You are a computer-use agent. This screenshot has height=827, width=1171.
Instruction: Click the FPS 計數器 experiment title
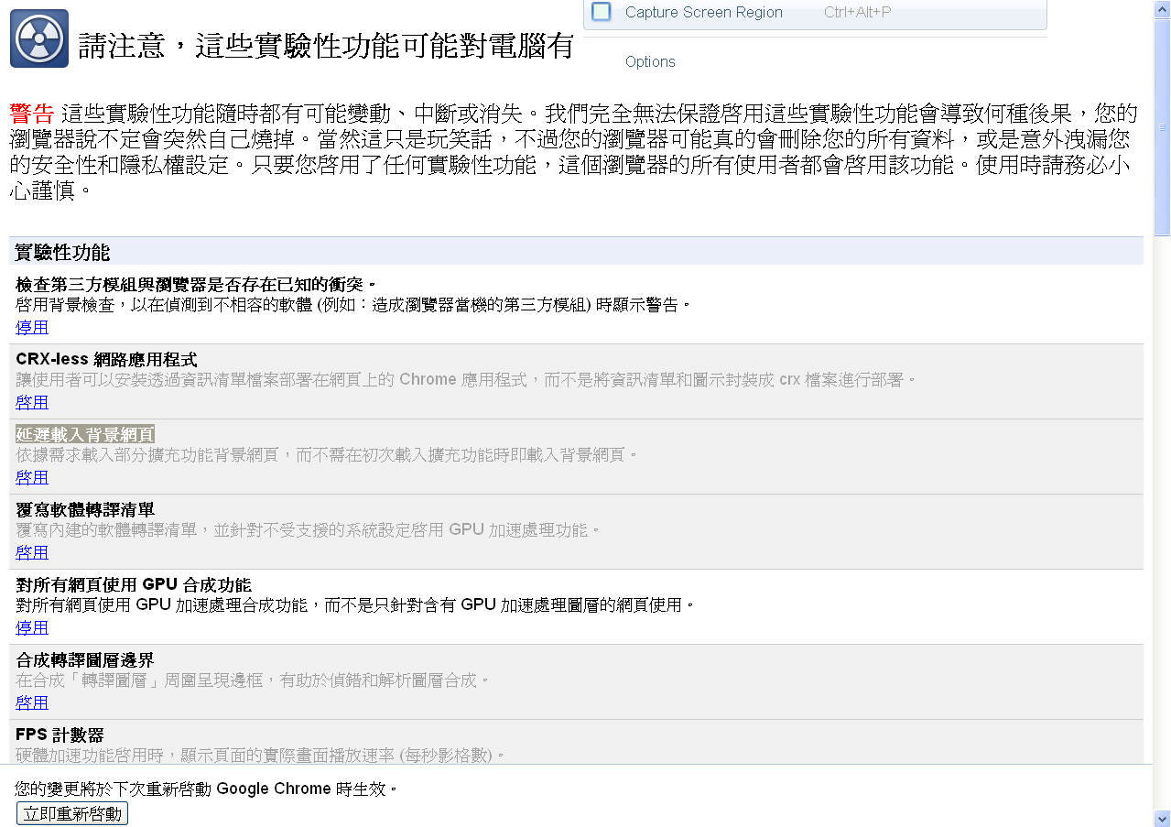60,735
